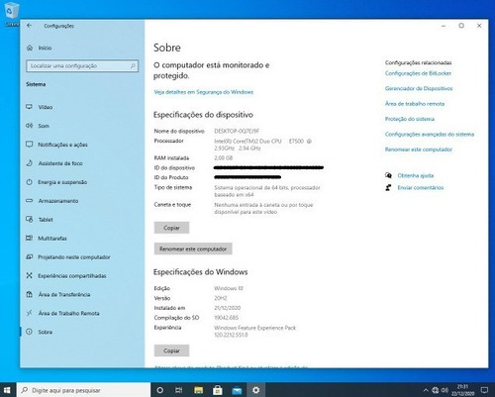Viewport: 495px width, 397px height.
Task: Open Área de trabalho remota related link
Action: click(x=415, y=104)
